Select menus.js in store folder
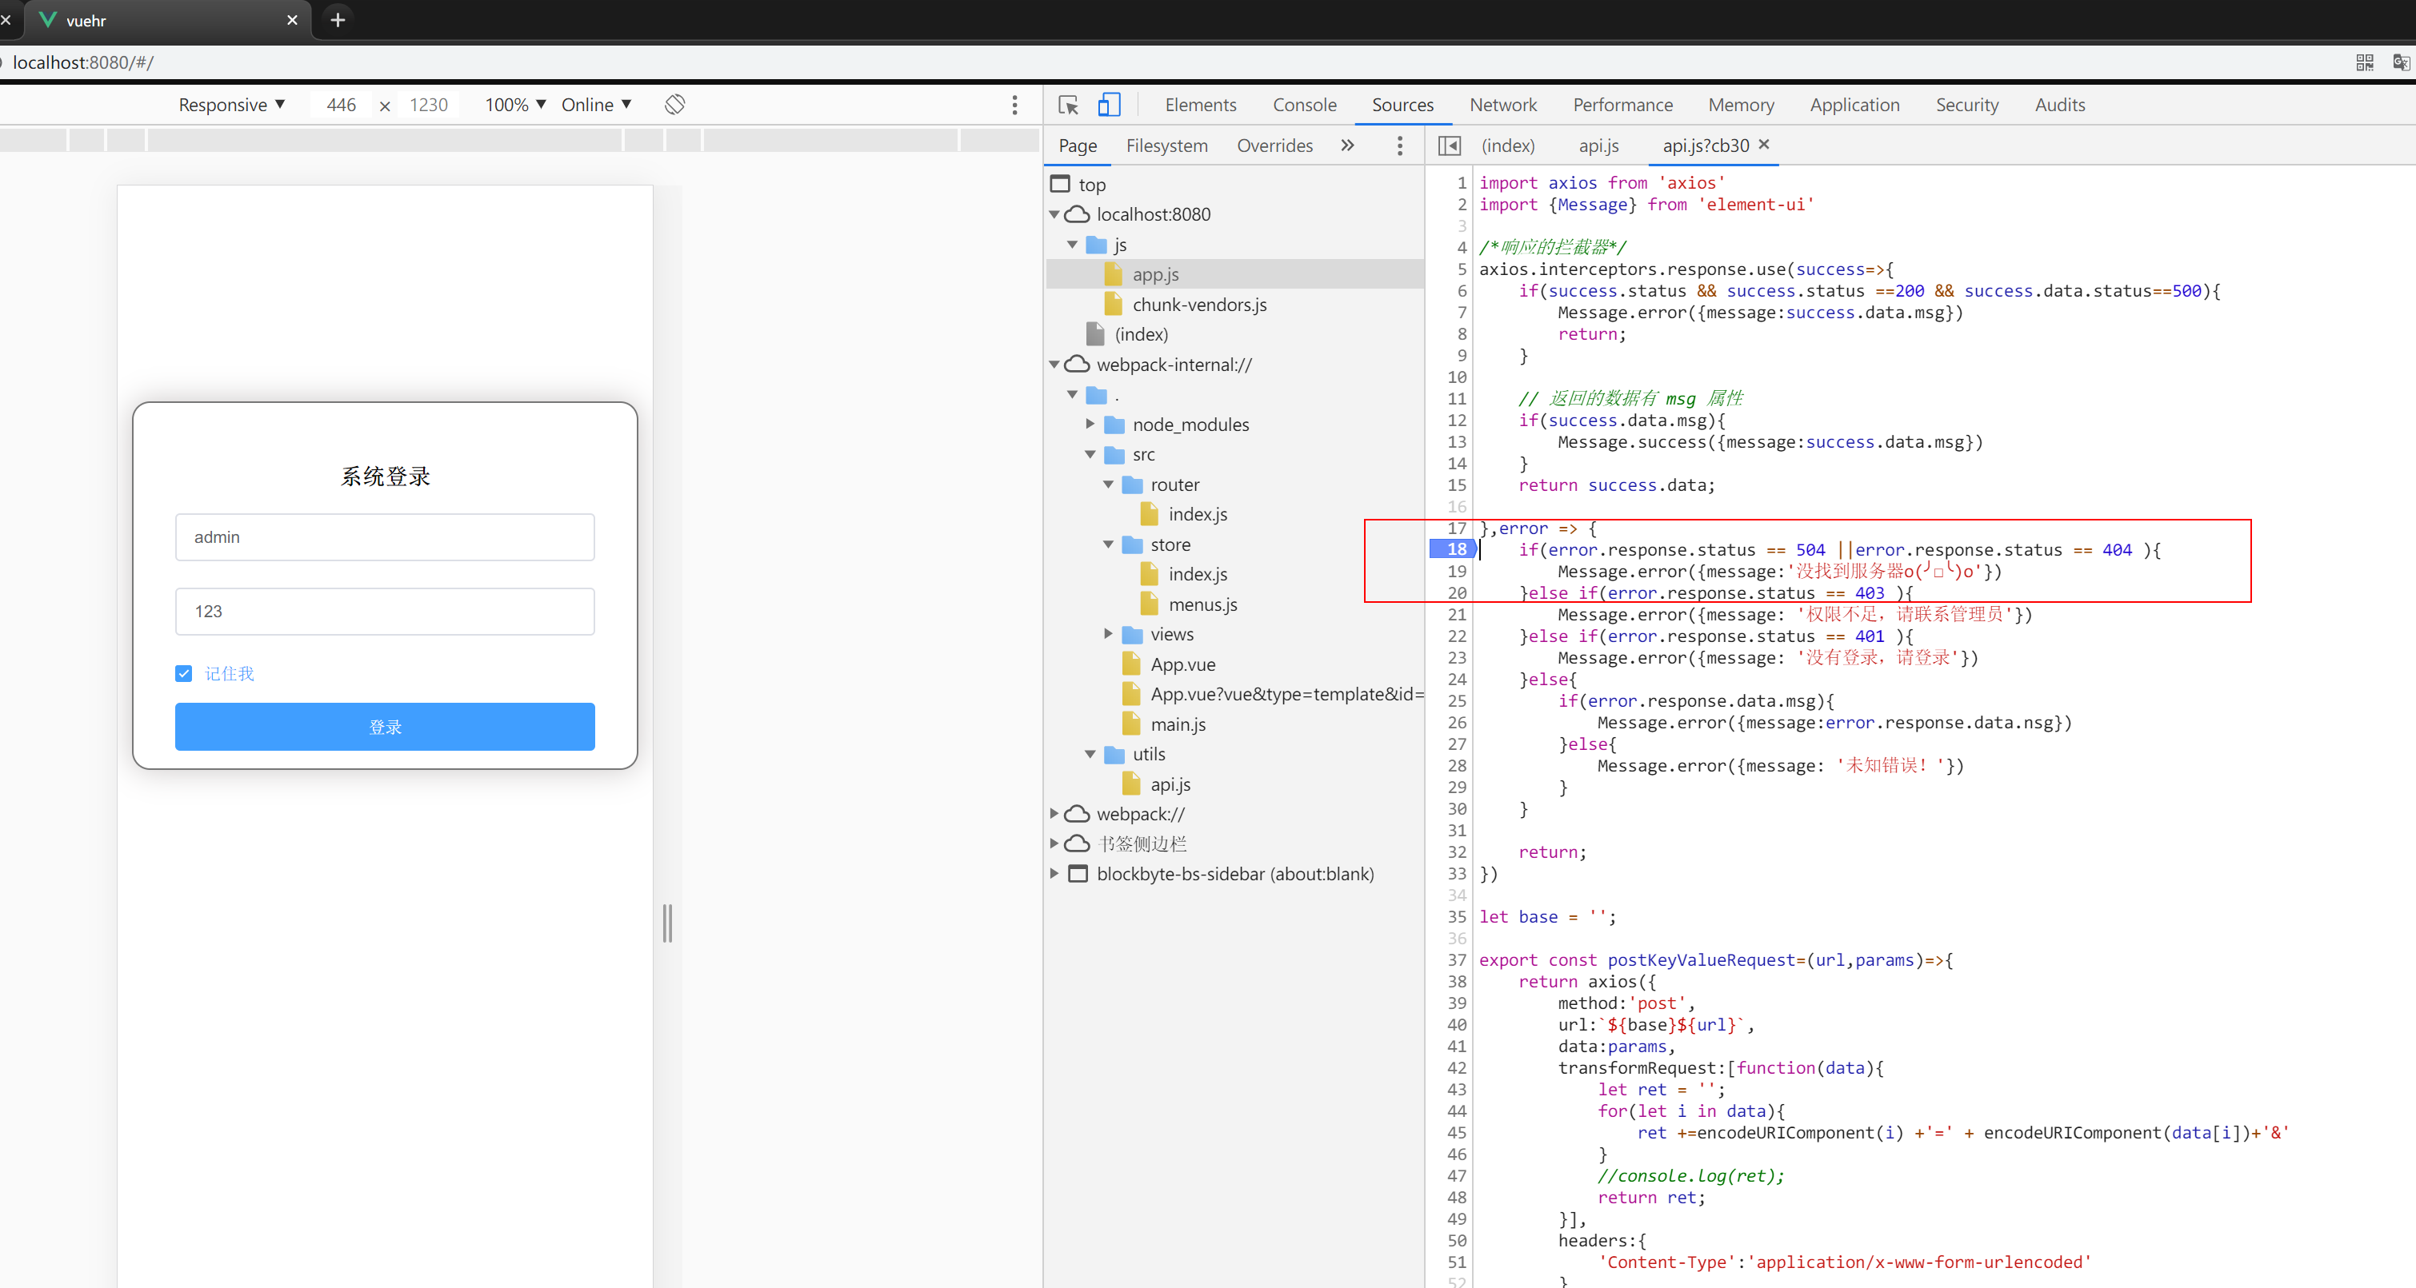The height and width of the screenshot is (1288, 2416). 1202,604
